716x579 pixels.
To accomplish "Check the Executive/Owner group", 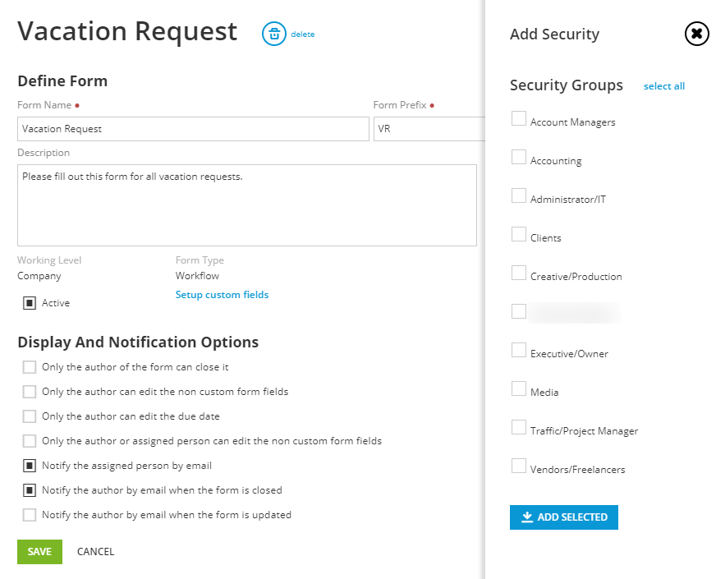I will click(519, 350).
